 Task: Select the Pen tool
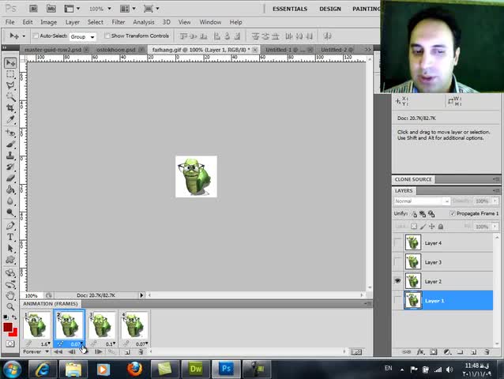(10, 226)
